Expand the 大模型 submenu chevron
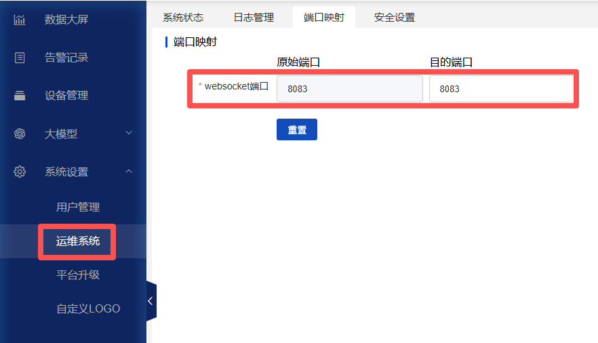 (x=129, y=133)
